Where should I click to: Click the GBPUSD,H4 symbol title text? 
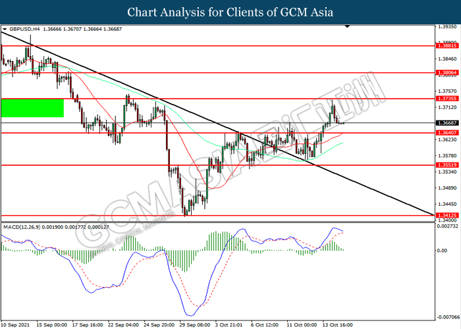pyautogui.click(x=24, y=29)
